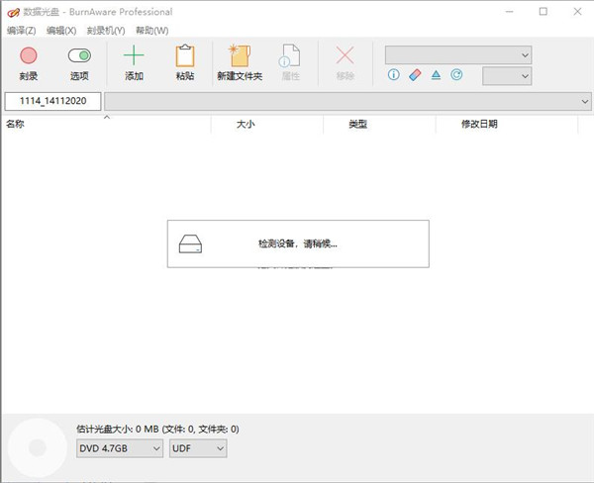594x483 pixels.
Task: Click the estimated disc size status text
Action: (x=157, y=429)
